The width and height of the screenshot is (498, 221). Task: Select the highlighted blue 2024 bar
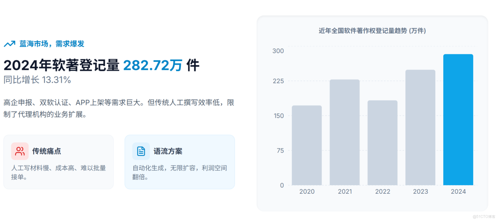(x=458, y=120)
